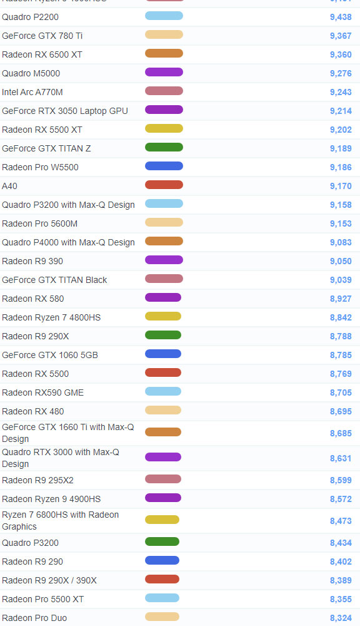
Task: Select the Radeon R9 390 entry
Action: point(32,261)
